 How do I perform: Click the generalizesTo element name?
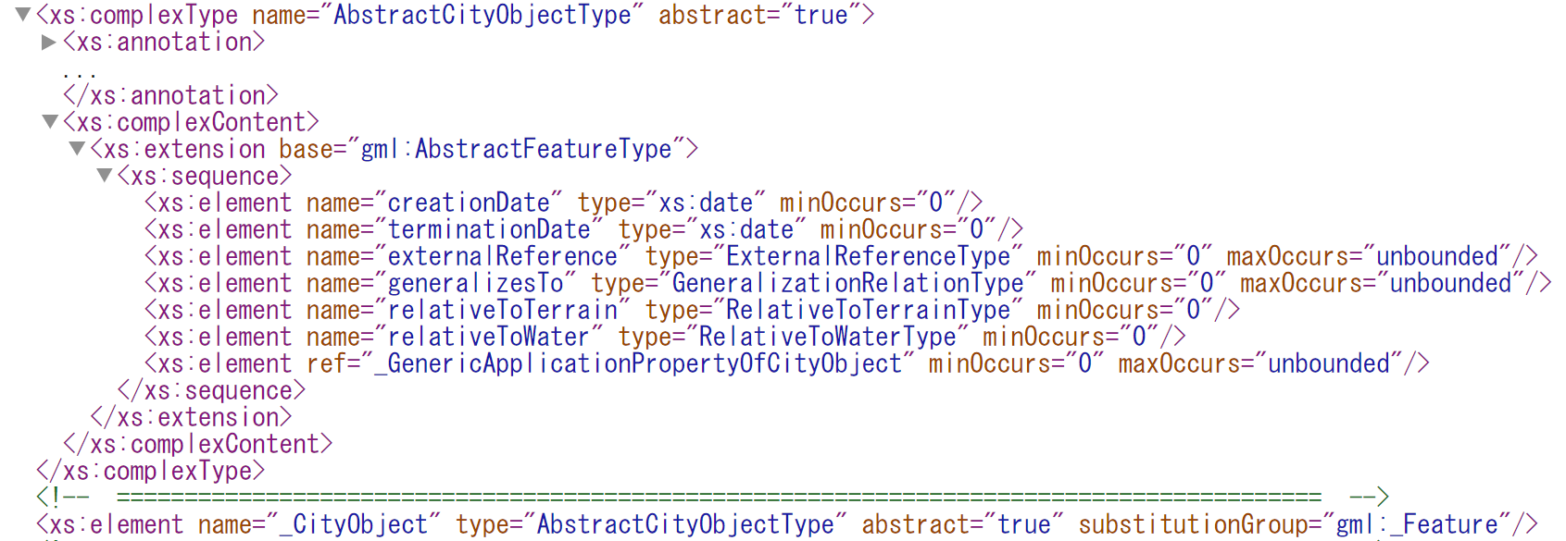(475, 283)
